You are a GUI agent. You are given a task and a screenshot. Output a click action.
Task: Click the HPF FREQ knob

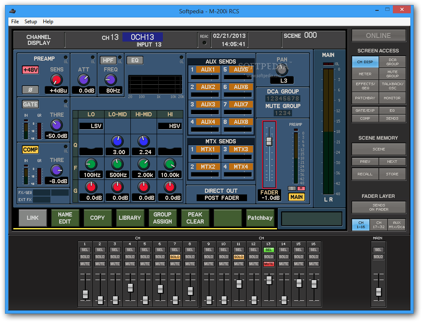tap(110, 80)
